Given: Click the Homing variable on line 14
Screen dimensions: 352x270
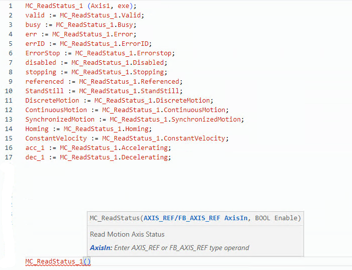Looking at the screenshot, I should pyautogui.click(x=37, y=129).
